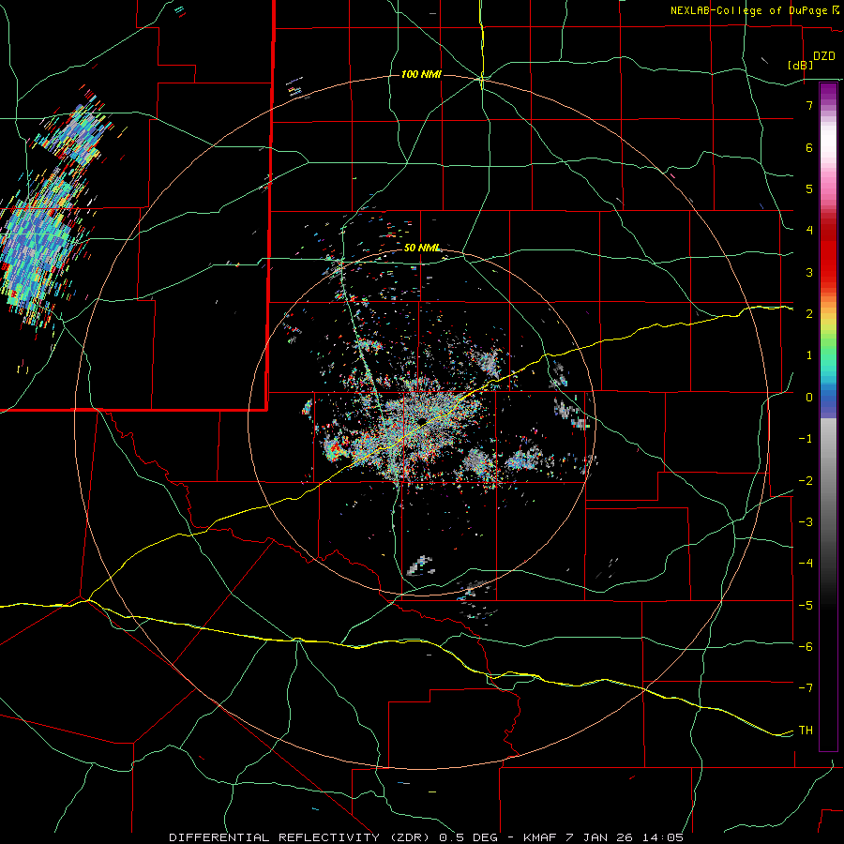Click the 7 value on the color scale
The width and height of the screenshot is (844, 844).
[x=809, y=105]
